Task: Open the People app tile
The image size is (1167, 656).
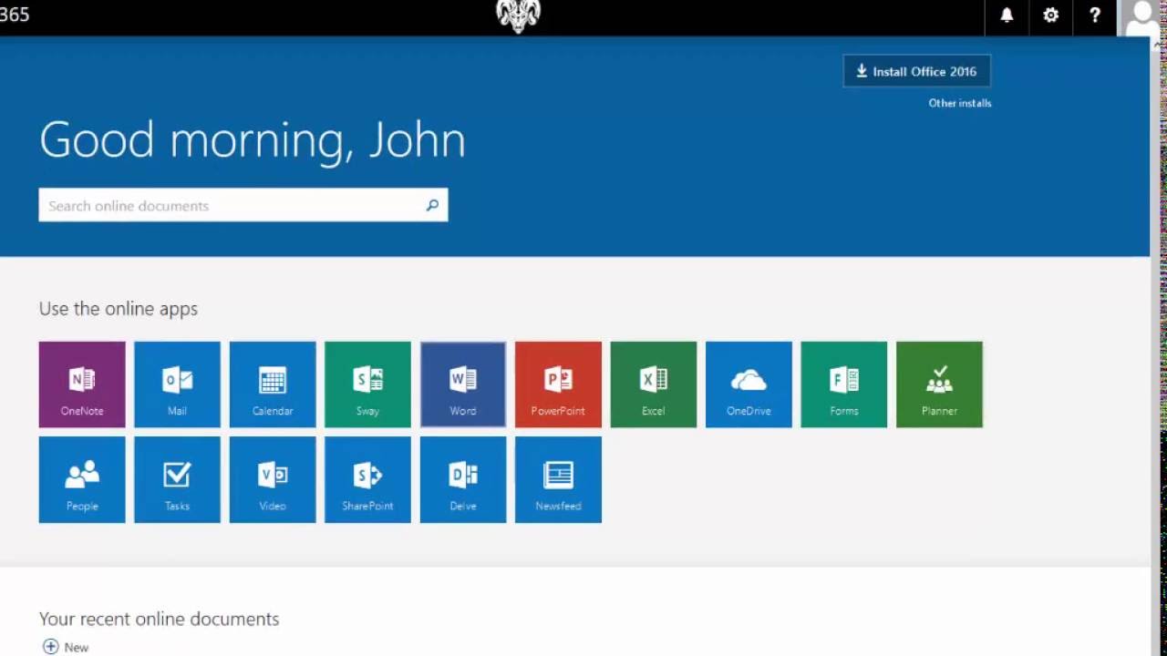Action: tap(82, 479)
